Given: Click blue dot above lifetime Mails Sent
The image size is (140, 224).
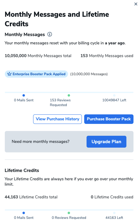Looking at the screenshot, I should pyautogui.click(x=24, y=213).
